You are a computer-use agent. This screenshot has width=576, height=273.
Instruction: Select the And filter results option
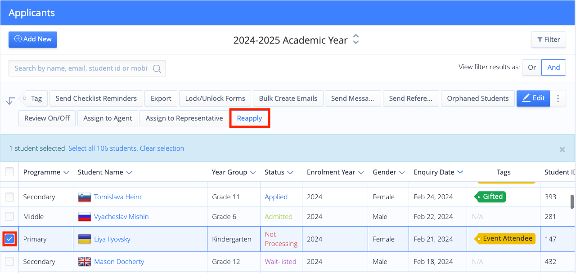click(x=553, y=67)
